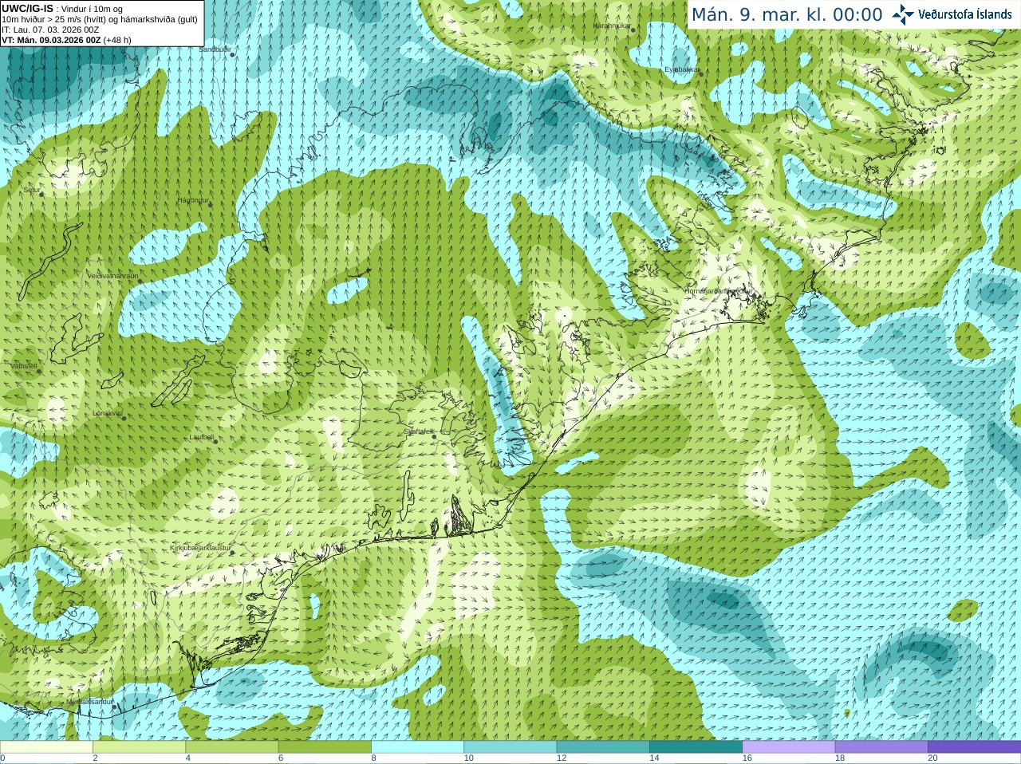Click the above 20 m/s dark purple legend swatch

click(x=974, y=747)
